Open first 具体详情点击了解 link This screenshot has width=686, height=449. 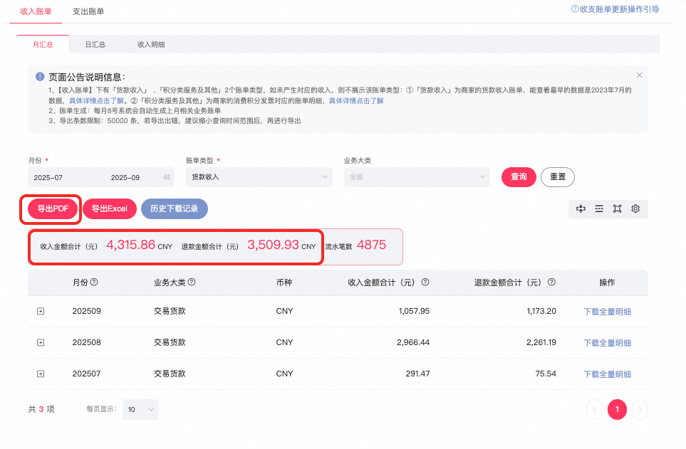click(x=96, y=100)
